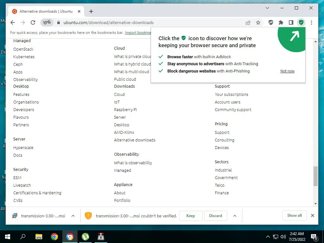
Task: Open the CVEs link
Action: (18, 200)
